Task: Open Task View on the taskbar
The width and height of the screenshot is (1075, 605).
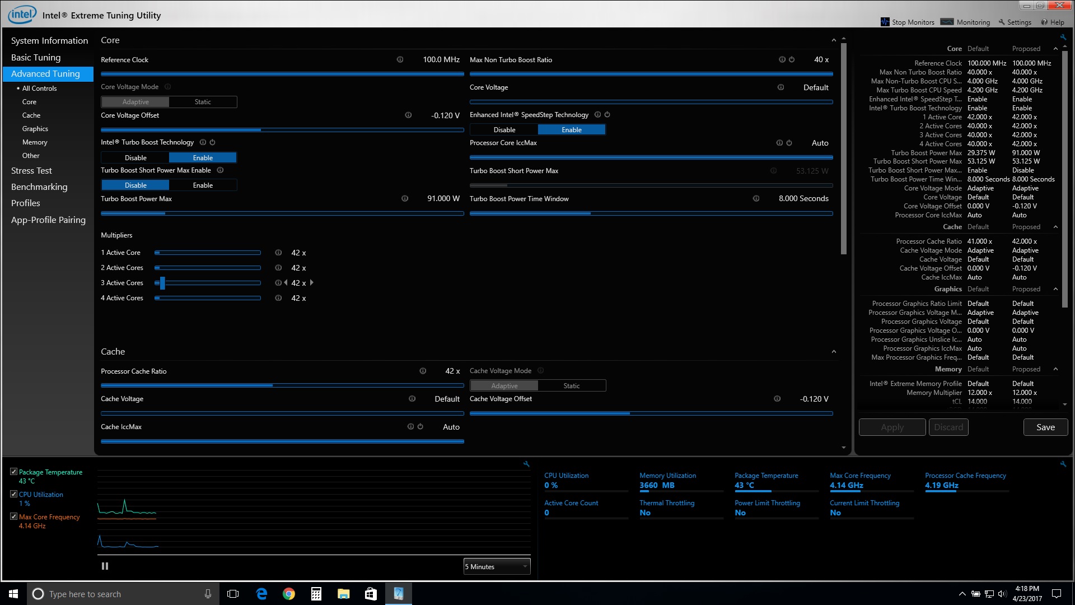Action: [233, 594]
